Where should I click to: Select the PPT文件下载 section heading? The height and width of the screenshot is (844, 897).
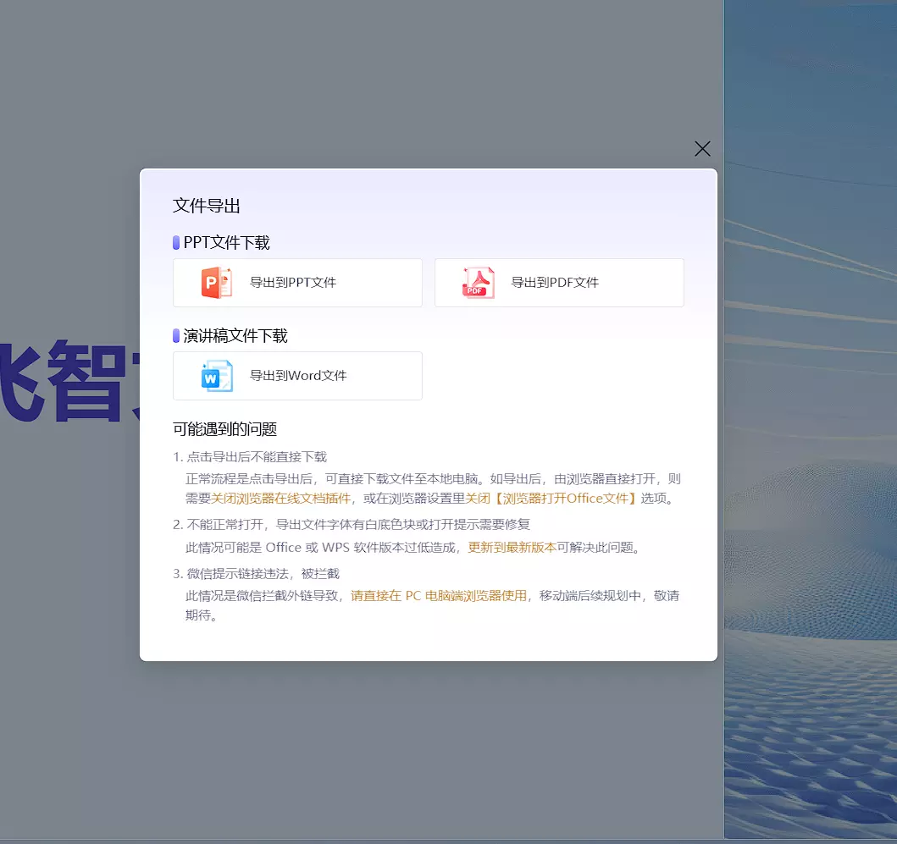pyautogui.click(x=227, y=243)
